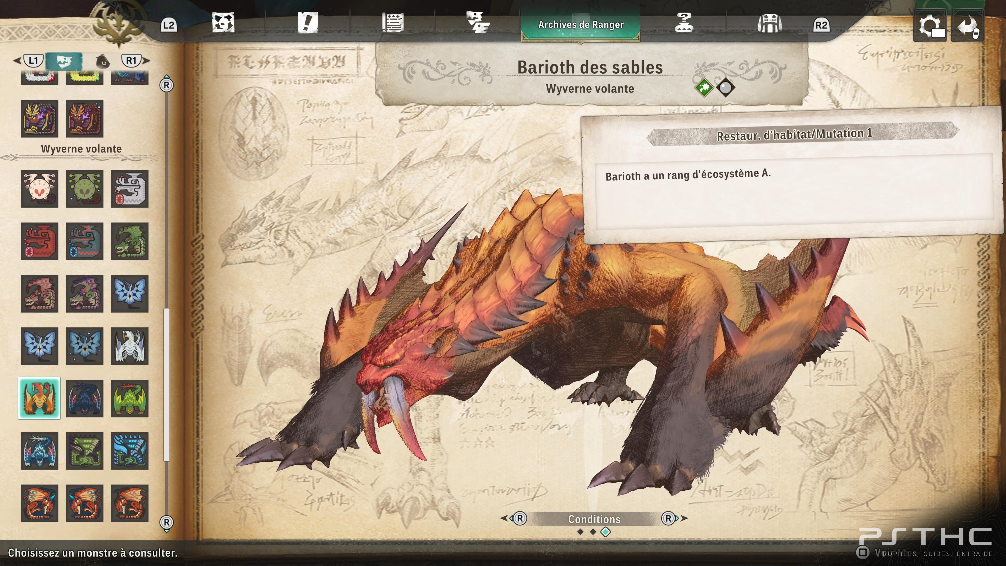Select the blue Astalos variant icon
The width and height of the screenshot is (1006, 566).
point(130,451)
